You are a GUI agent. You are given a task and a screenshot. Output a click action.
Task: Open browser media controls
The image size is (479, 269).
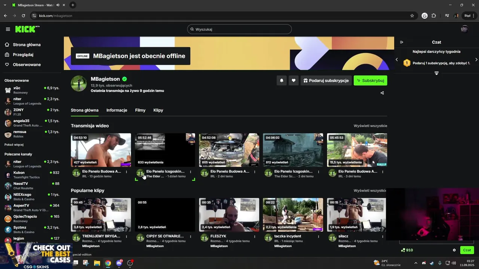click(447, 16)
